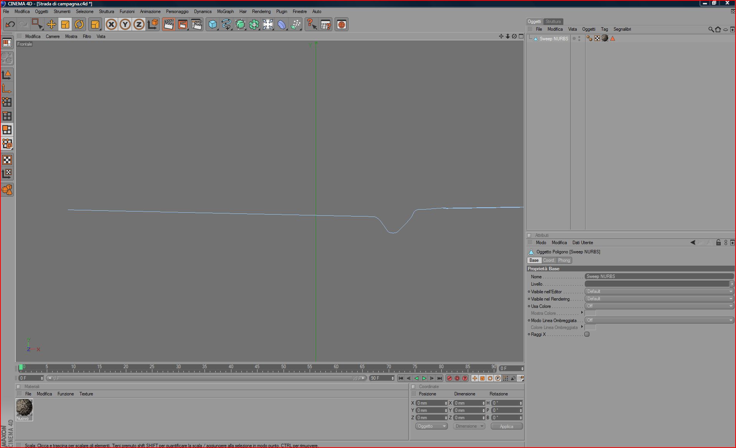736x448 pixels.
Task: Click the orange animation mode icon
Action: point(7,189)
